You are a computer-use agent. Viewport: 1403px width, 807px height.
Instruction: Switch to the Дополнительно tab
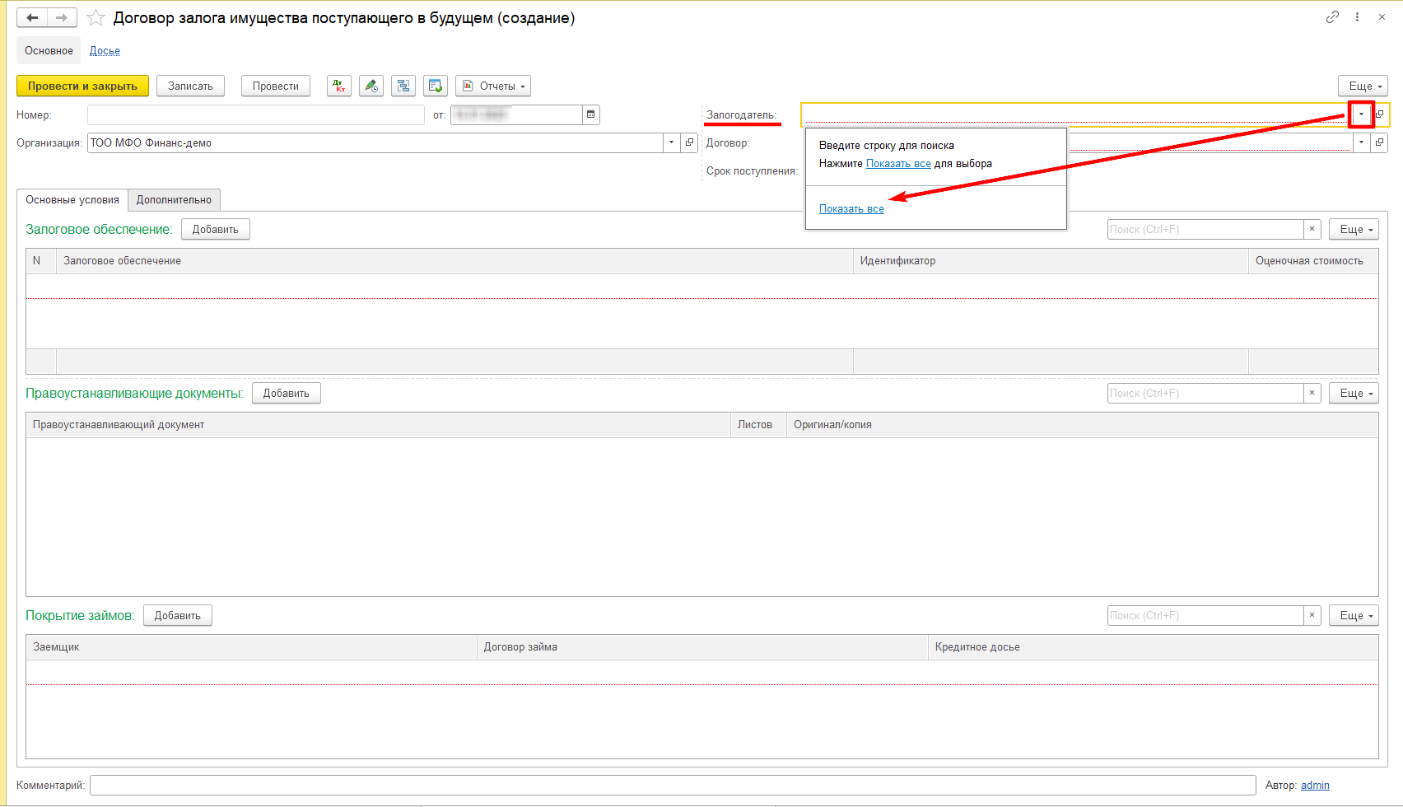(x=174, y=199)
